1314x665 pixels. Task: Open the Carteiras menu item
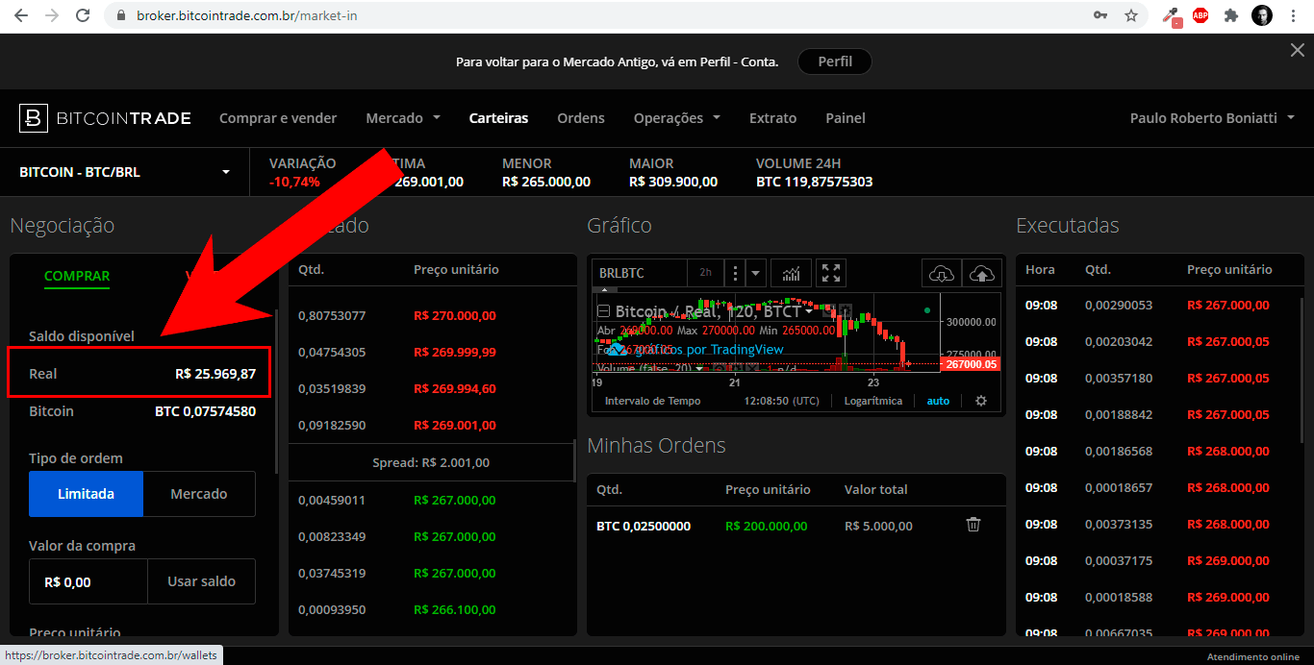(498, 117)
